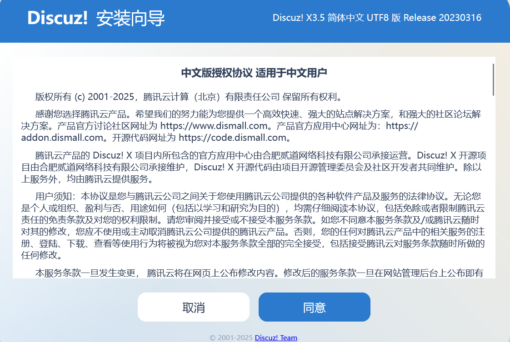Click the paragraph starting 腾讯云产品的 Discuz! X
Screen dimensions: 510x342
(x=254, y=167)
